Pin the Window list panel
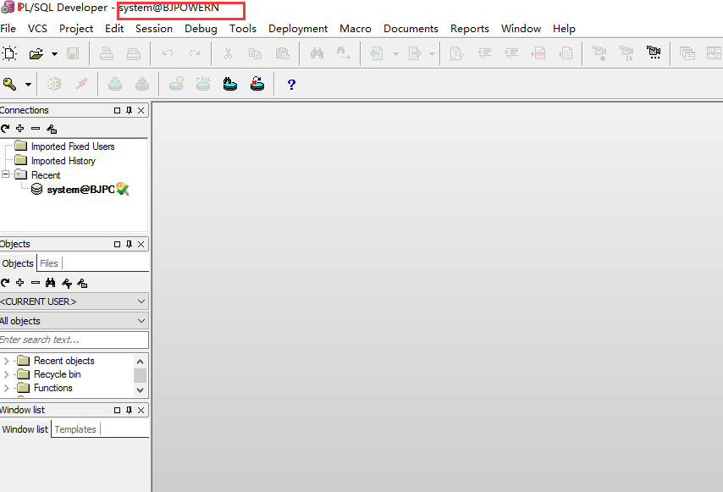This screenshot has width=723, height=492. tap(129, 410)
